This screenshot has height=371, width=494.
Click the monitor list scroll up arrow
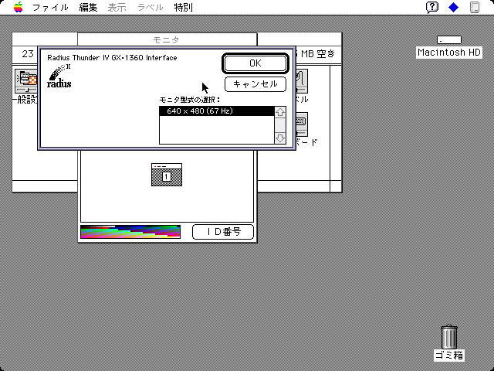pos(280,112)
